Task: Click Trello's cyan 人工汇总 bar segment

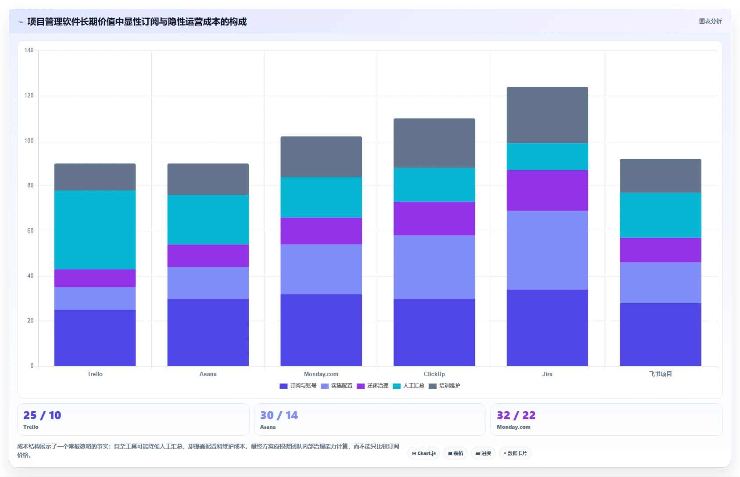Action: click(95, 230)
